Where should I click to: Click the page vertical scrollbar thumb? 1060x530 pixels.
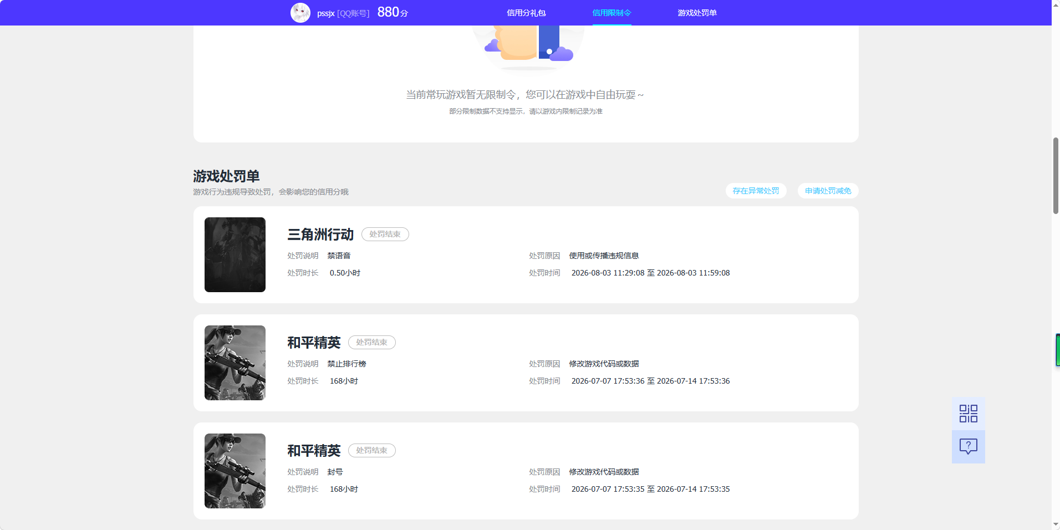click(1056, 175)
